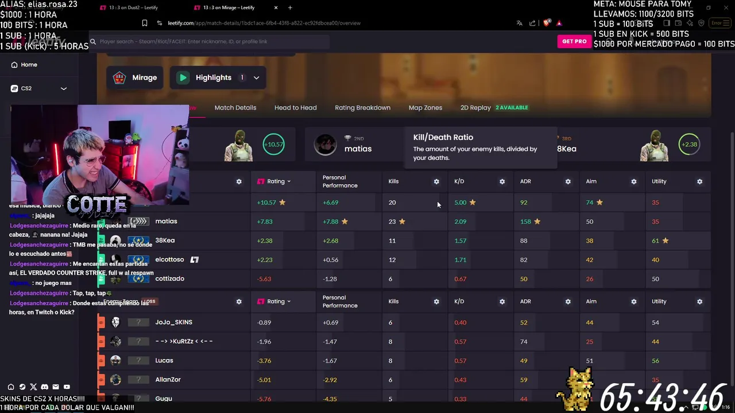
Task: Click JoJo_SKINS avatar thumbnail
Action: point(115,322)
